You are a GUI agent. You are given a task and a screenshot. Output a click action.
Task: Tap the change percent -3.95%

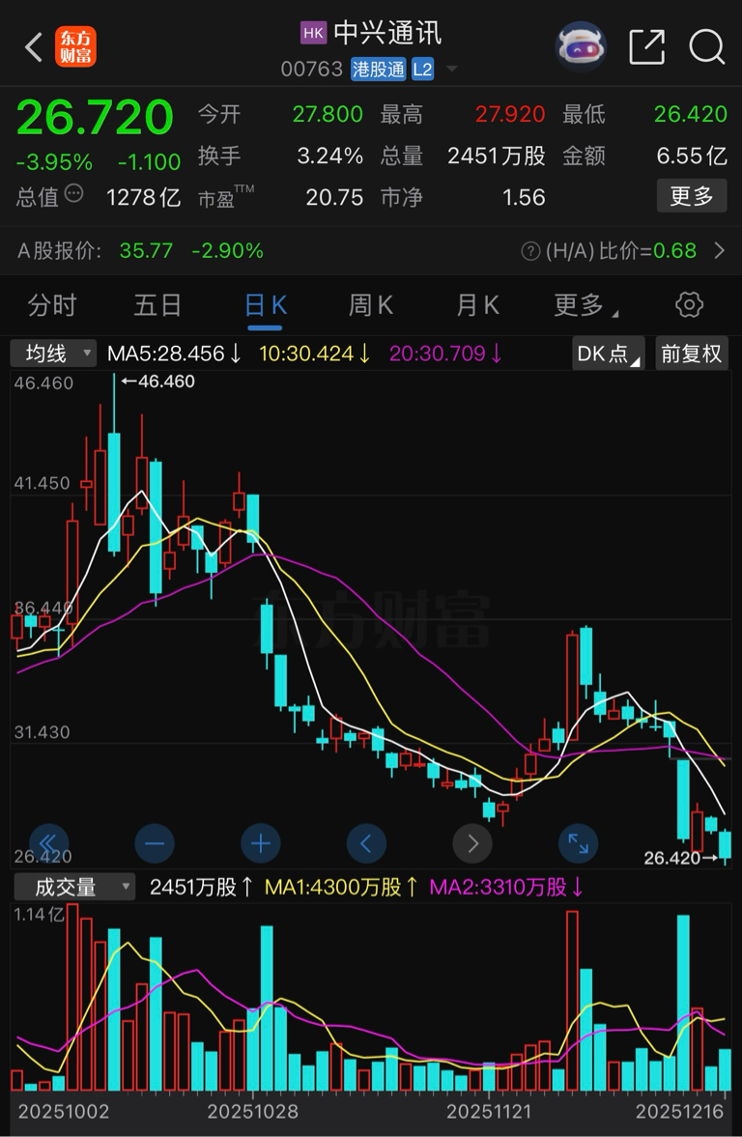tap(54, 161)
